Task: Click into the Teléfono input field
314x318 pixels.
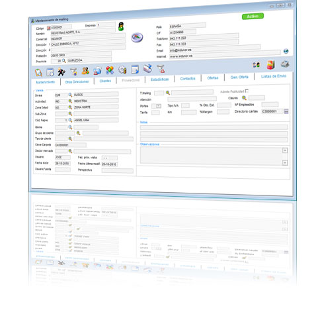Action: point(204,37)
